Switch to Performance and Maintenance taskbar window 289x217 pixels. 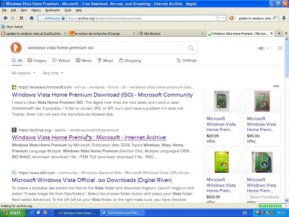(x=122, y=213)
